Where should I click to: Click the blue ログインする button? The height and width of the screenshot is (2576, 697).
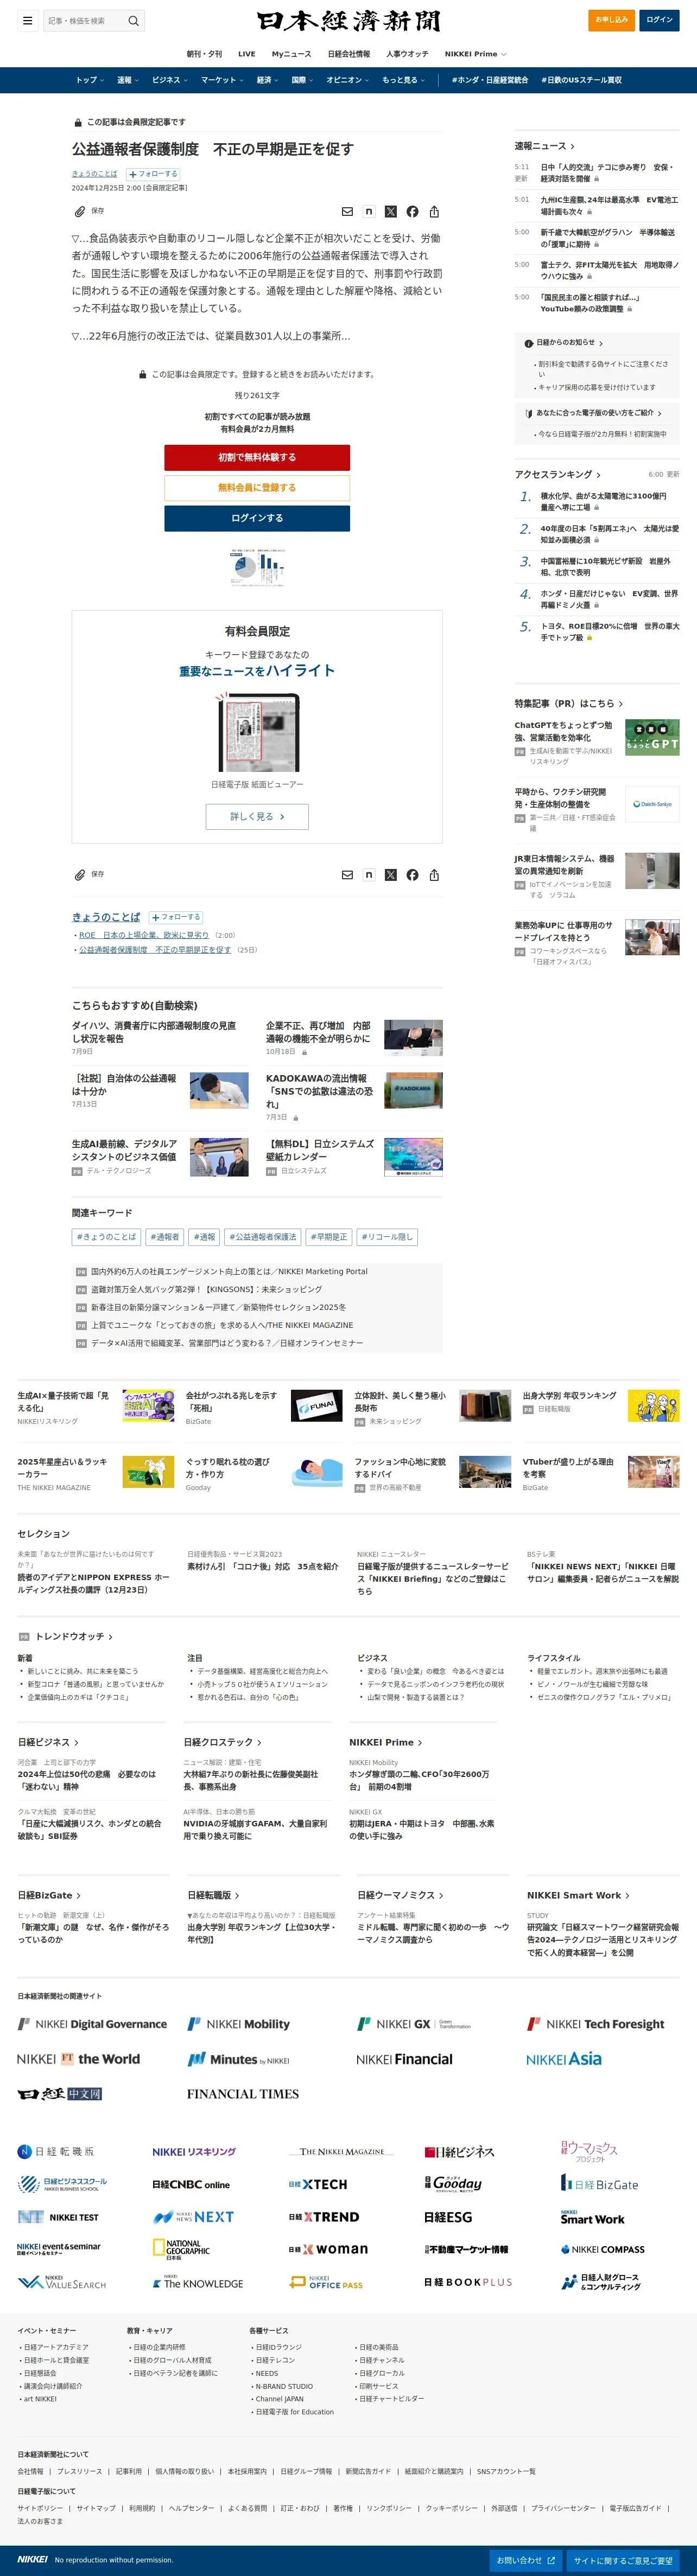click(x=257, y=518)
